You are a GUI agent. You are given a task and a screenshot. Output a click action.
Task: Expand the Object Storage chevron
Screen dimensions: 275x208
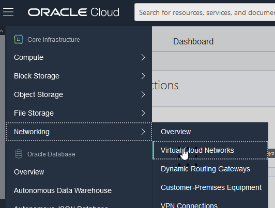click(143, 94)
